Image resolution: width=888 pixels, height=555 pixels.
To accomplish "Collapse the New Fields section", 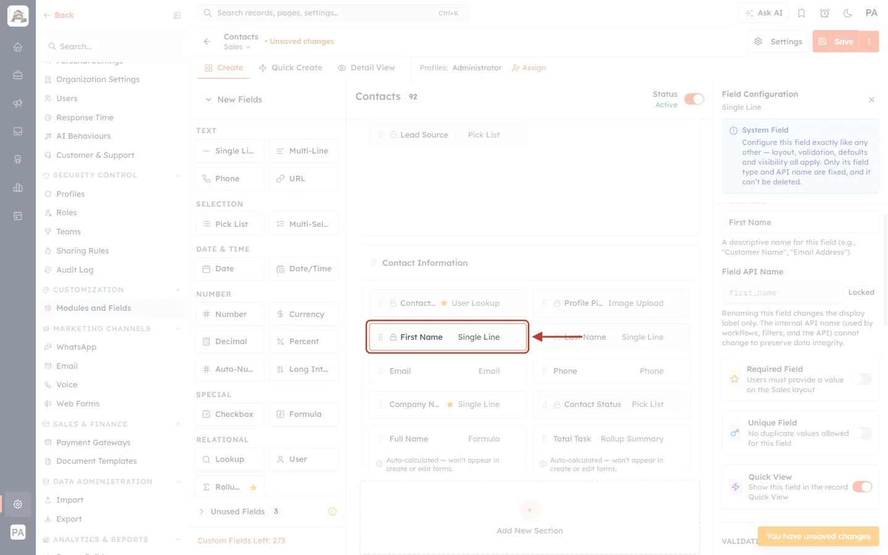I will tap(208, 100).
